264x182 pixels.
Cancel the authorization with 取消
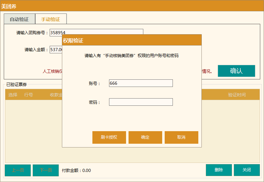click(181, 137)
